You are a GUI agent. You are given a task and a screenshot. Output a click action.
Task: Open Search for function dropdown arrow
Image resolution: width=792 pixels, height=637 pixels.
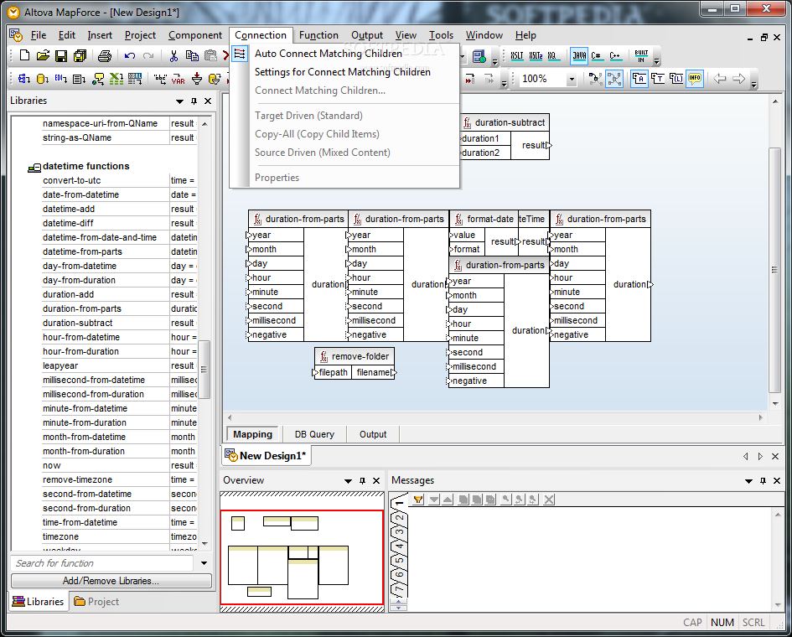point(204,563)
